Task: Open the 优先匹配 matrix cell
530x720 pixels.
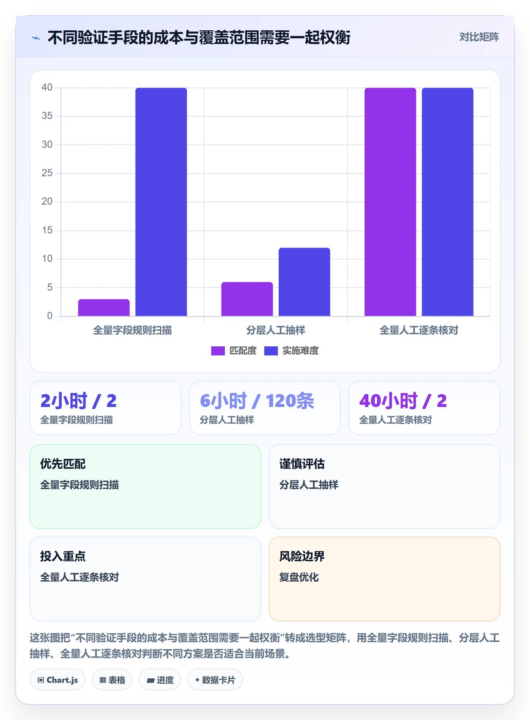Action: point(145,487)
